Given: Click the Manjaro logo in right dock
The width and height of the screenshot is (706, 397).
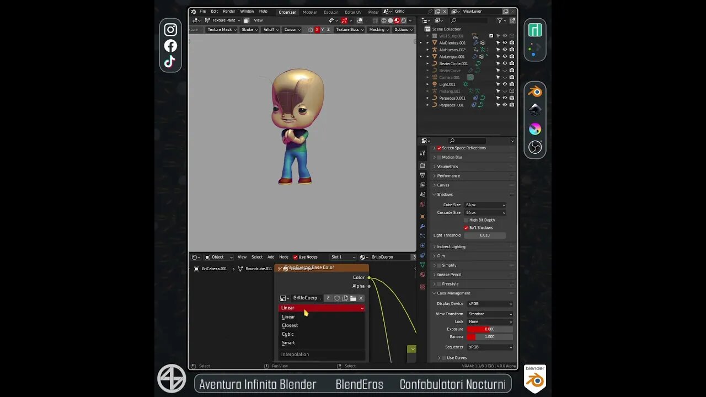Looking at the screenshot, I should click(535, 30).
